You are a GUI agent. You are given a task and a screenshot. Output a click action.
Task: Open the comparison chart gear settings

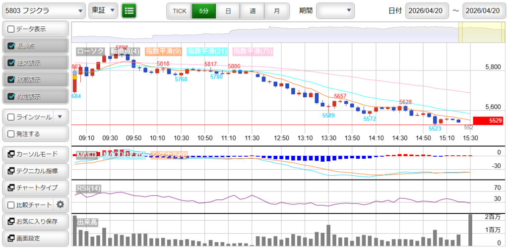tap(61, 204)
